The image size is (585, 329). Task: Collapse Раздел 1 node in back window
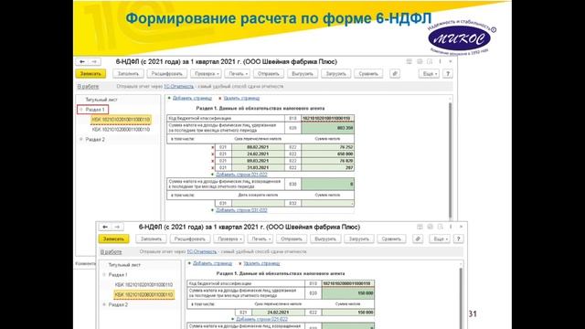[x=81, y=110]
